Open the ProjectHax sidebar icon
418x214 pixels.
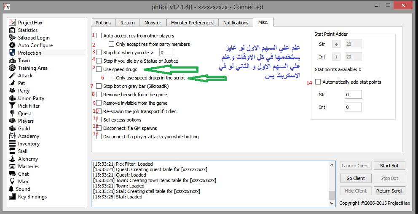(x=12, y=23)
